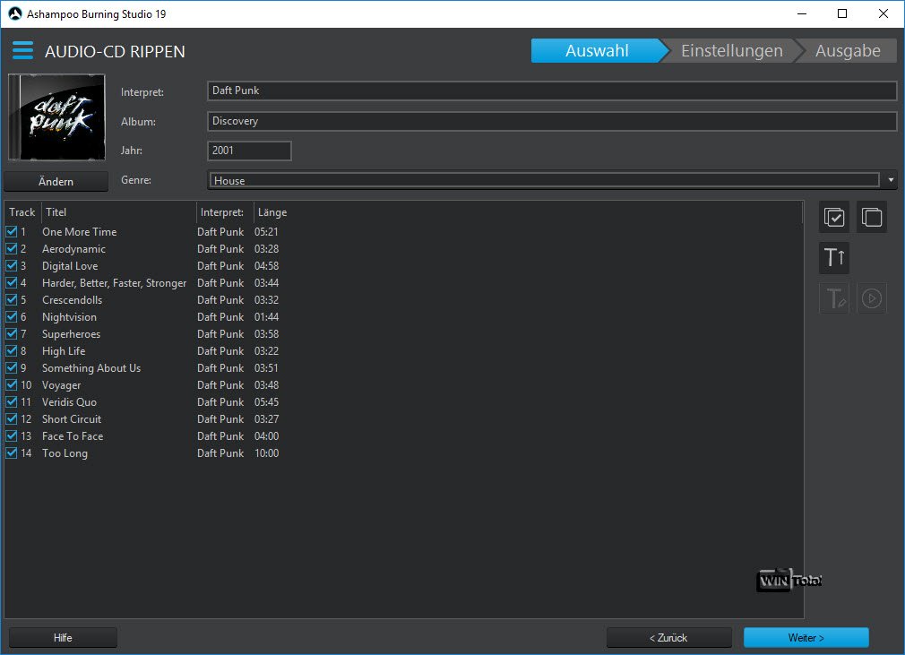Toggle checkbox for Something About Us
905x655 pixels.
(x=12, y=367)
